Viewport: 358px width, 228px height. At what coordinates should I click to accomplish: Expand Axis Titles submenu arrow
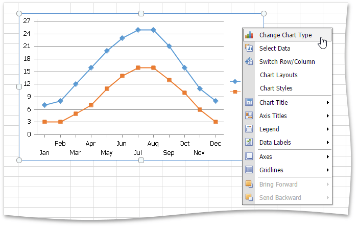(x=328, y=116)
